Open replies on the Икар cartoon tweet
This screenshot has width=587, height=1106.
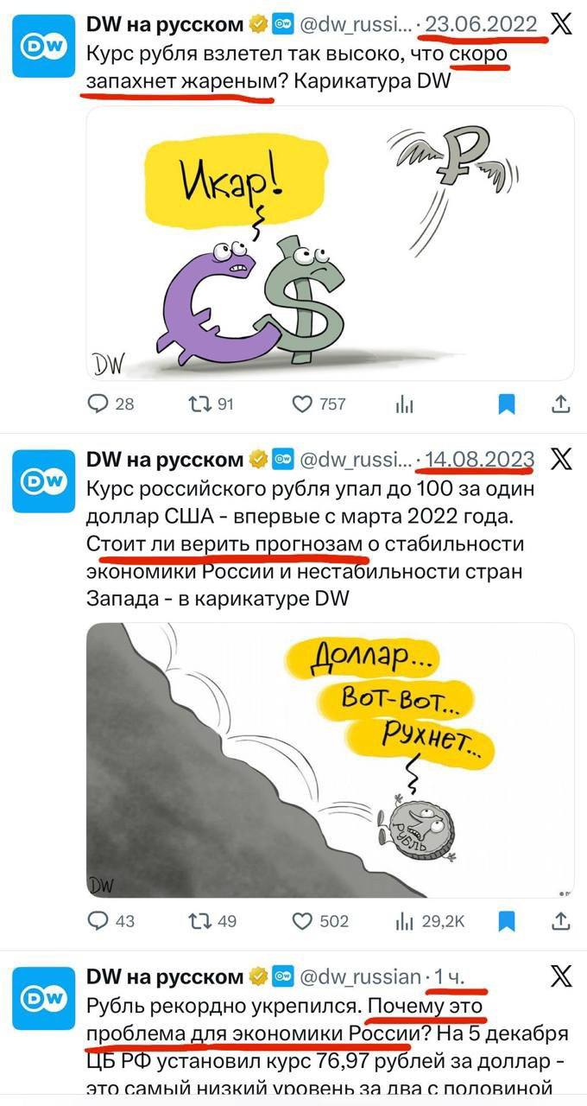tap(112, 404)
